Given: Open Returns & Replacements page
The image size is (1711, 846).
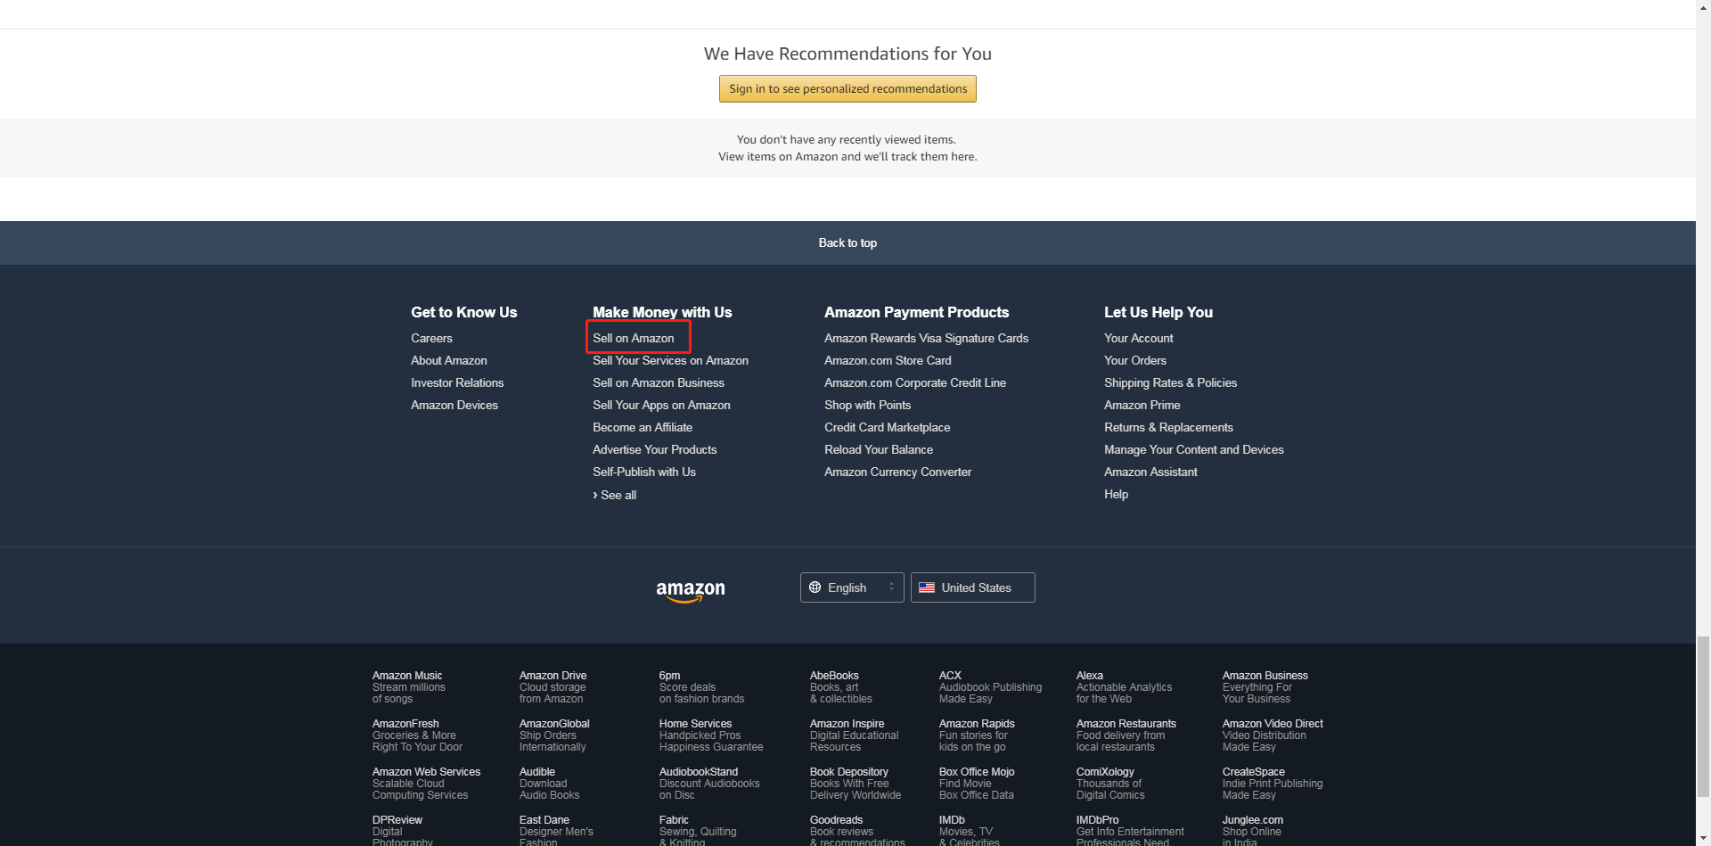Looking at the screenshot, I should 1168,427.
